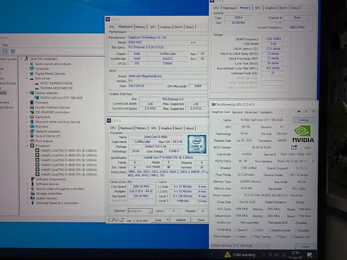Click the Validate button in CPU-Z

click(181, 220)
